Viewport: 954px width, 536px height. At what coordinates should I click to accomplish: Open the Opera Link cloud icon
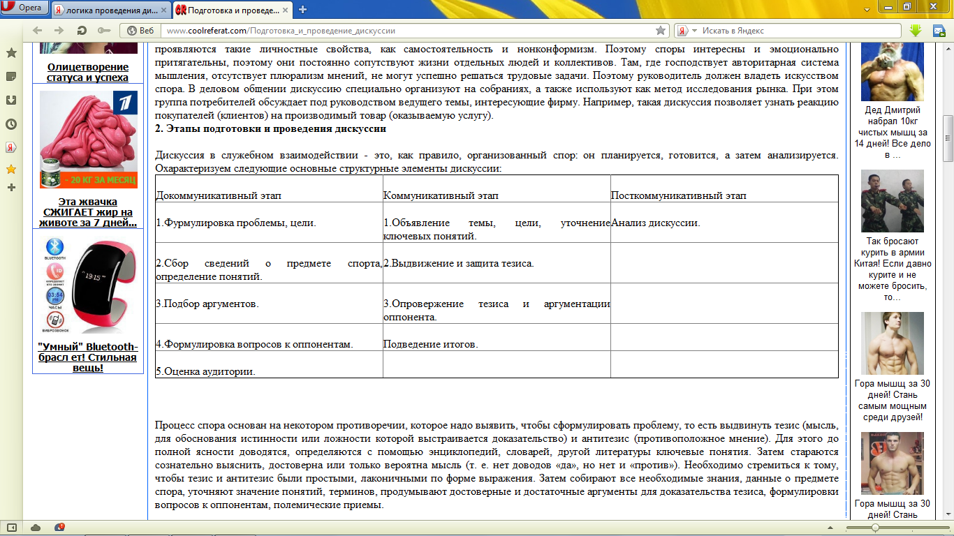36,527
